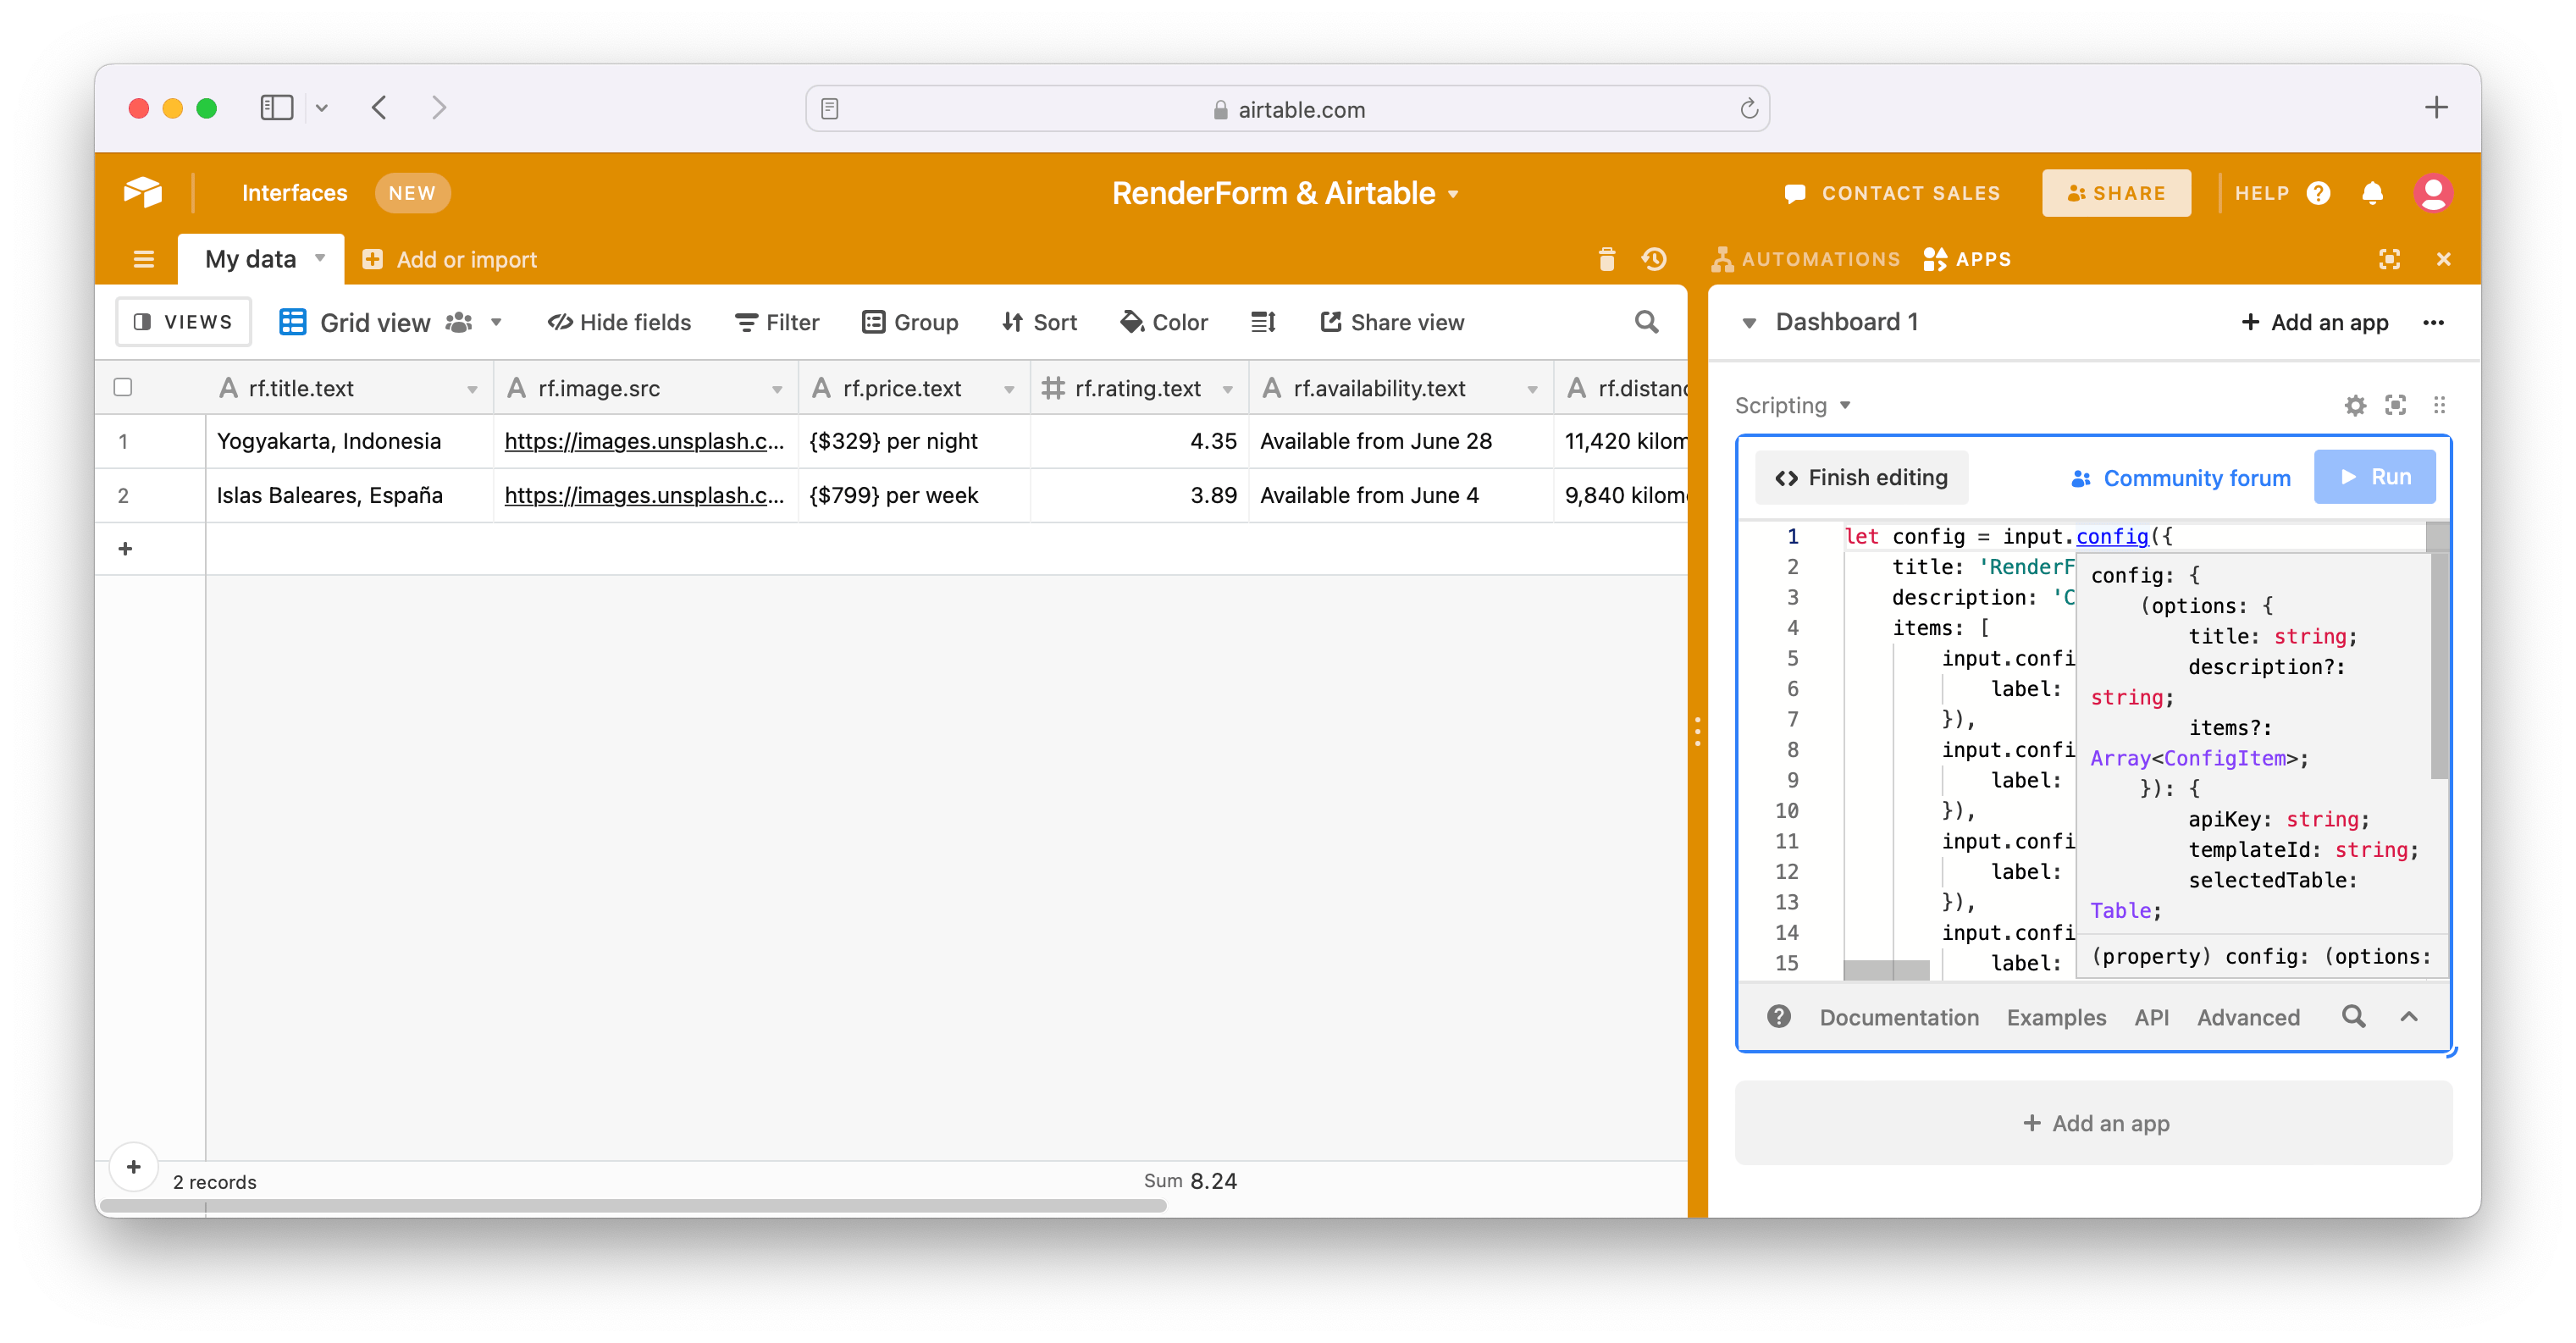Screen dimensions: 2576x1343
Task: Open rf.availability.text column dropdown
Action: tap(1532, 389)
